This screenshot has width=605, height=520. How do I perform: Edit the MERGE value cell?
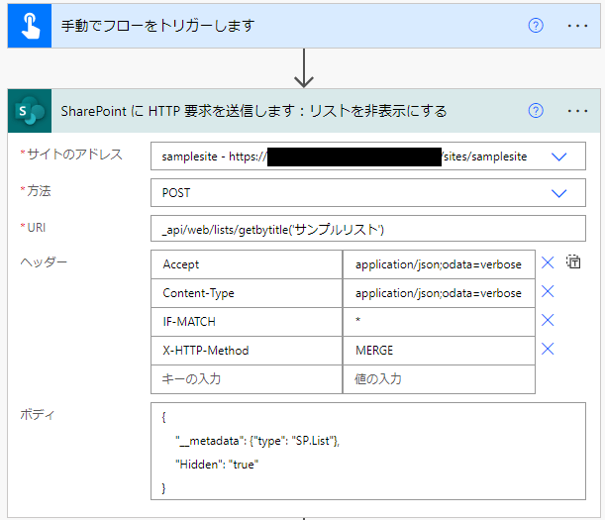[x=439, y=351]
